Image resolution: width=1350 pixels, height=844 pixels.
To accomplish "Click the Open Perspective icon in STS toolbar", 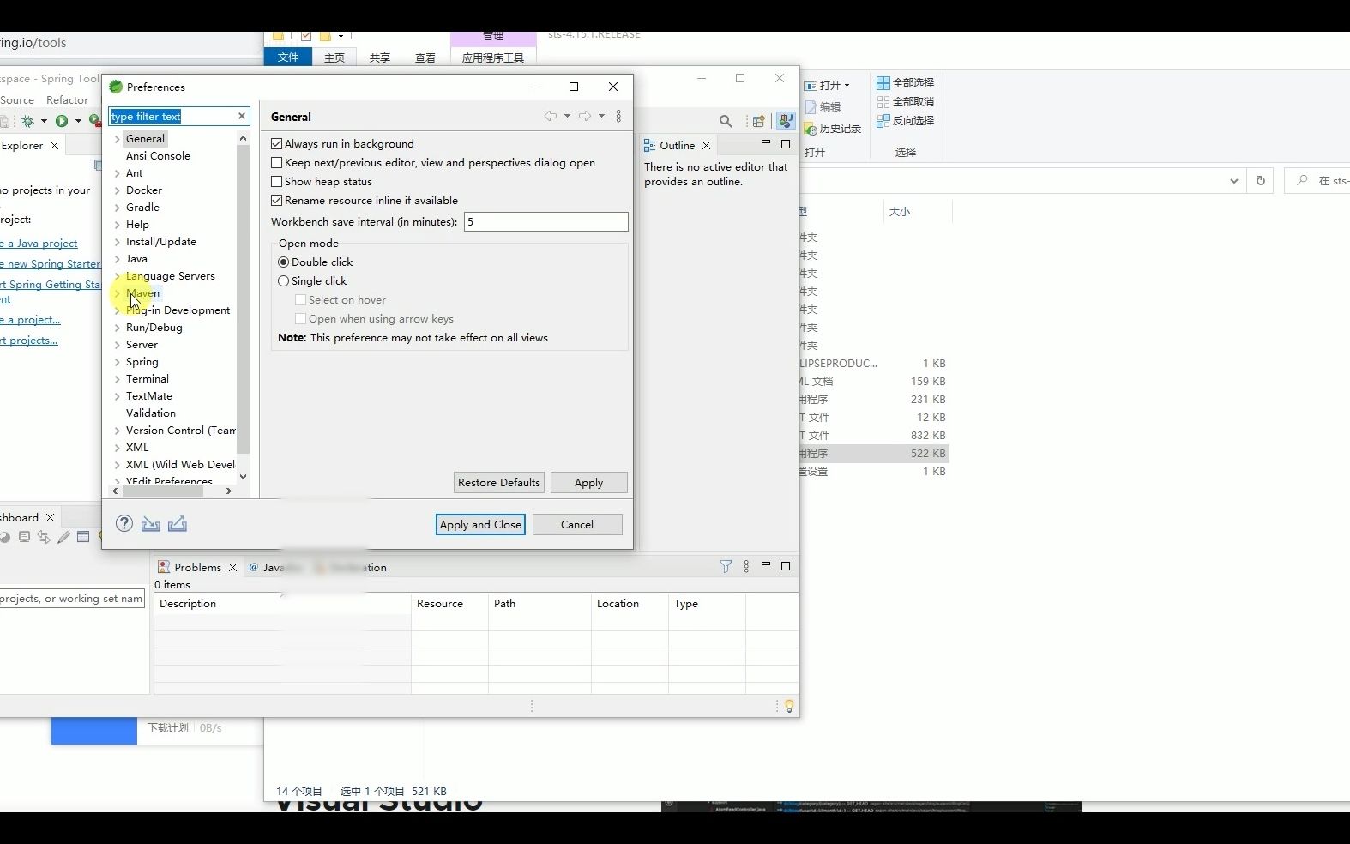I will pyautogui.click(x=758, y=121).
